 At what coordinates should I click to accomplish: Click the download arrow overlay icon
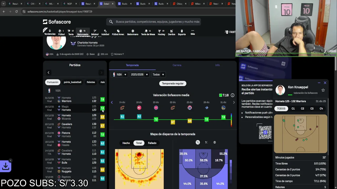pyautogui.click(x=6, y=166)
